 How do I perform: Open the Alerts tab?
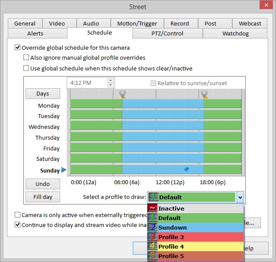[x=38, y=33]
